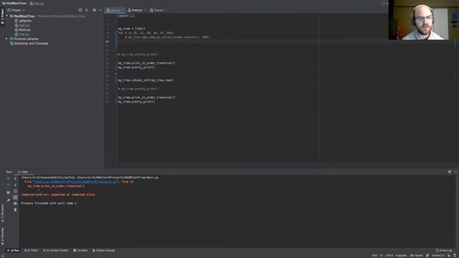Select .gitignore in project tree
Viewport: 459px width, 258px height.
click(x=23, y=21)
